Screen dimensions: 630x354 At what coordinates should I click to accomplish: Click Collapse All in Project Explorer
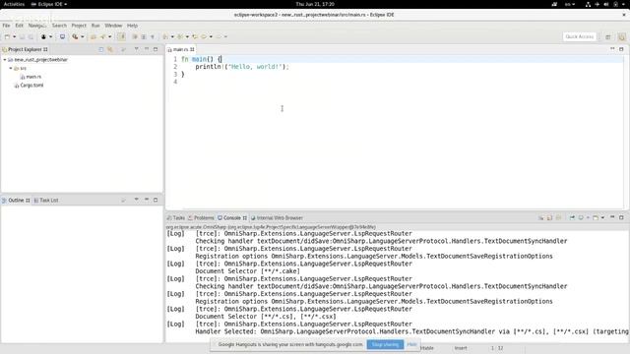100,49
